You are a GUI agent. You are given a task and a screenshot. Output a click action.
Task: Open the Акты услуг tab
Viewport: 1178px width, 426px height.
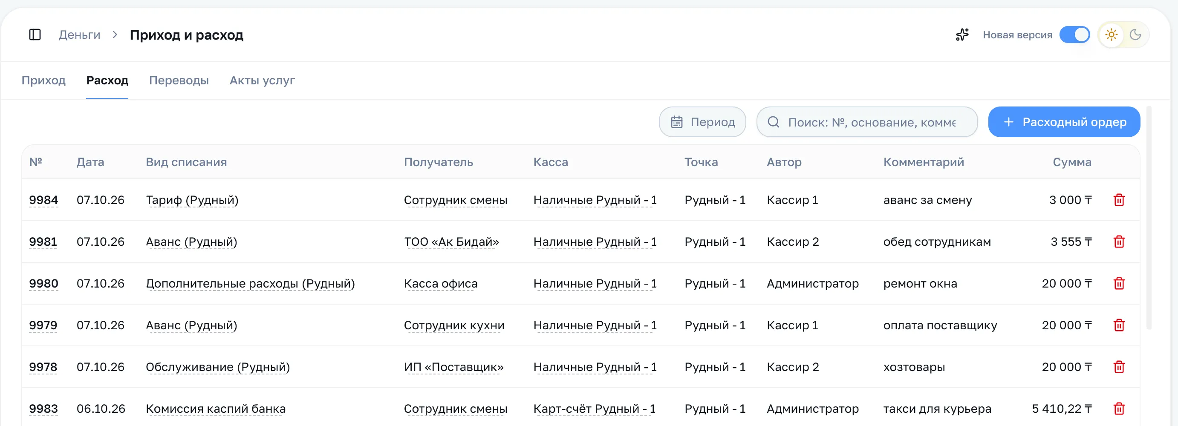tap(262, 81)
